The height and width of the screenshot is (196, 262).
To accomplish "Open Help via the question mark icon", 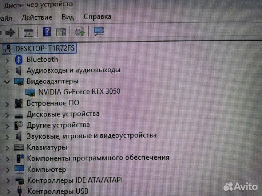I will [47, 32].
